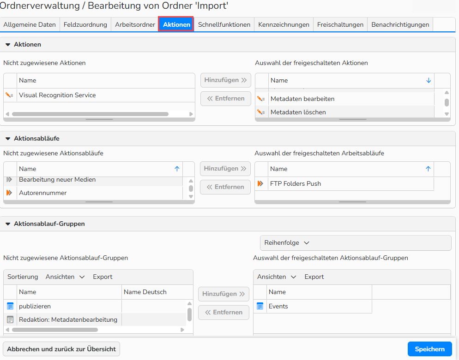Click horizontal scrollbar under unassigned Aktionsablauf-Gruppen list
Screen dimensions: 459x360
[55, 330]
